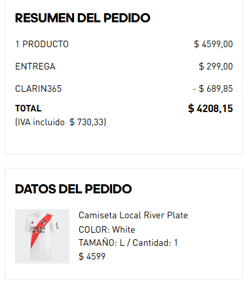Select the IVA incluido $ 730,33 text
This screenshot has height=291, width=249.
coord(61,122)
